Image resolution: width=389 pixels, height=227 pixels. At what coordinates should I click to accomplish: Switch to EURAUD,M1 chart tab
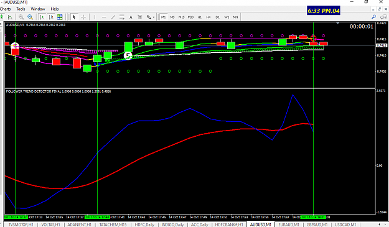point(289,225)
